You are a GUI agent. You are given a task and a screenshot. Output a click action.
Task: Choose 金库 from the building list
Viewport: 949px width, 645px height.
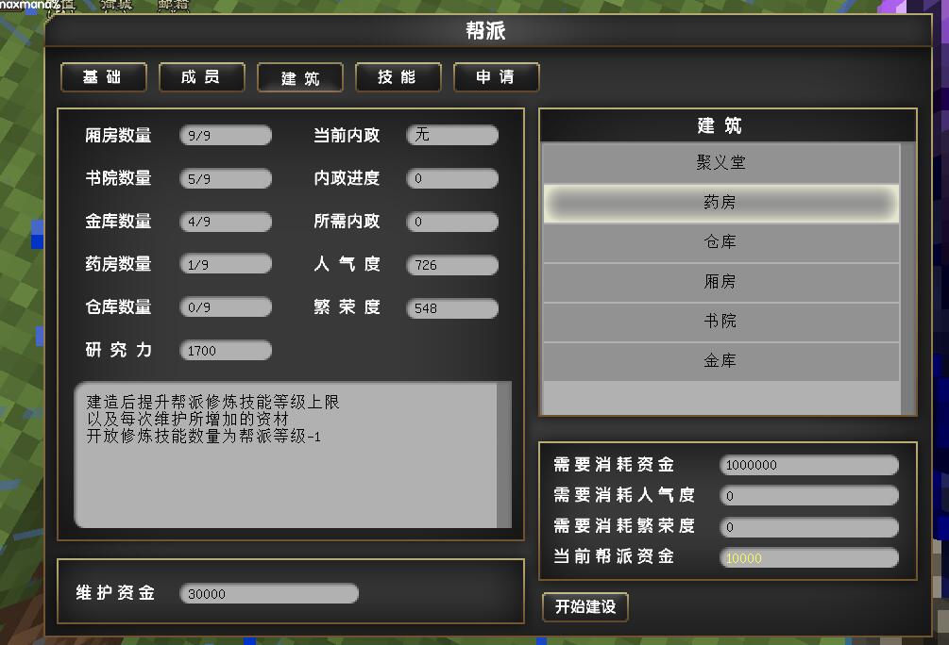pyautogui.click(x=720, y=361)
